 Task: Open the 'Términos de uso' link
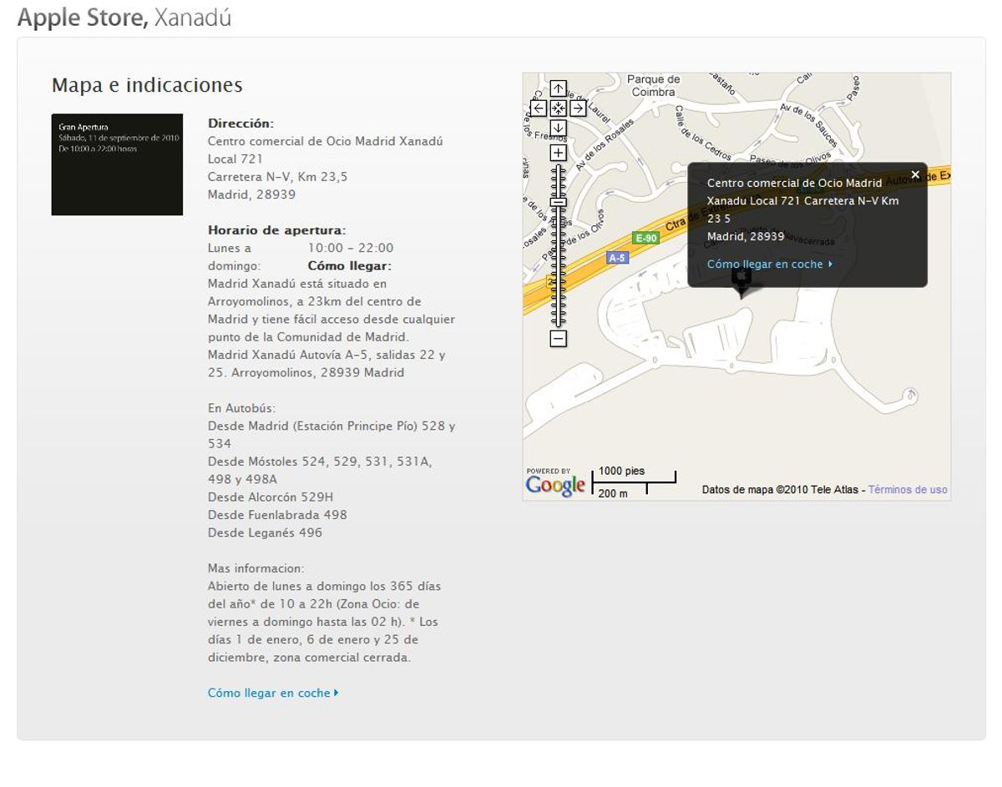tap(908, 490)
